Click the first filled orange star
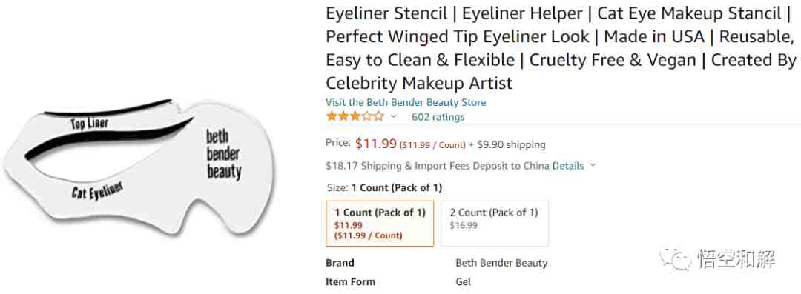This screenshot has width=801, height=294. (332, 116)
